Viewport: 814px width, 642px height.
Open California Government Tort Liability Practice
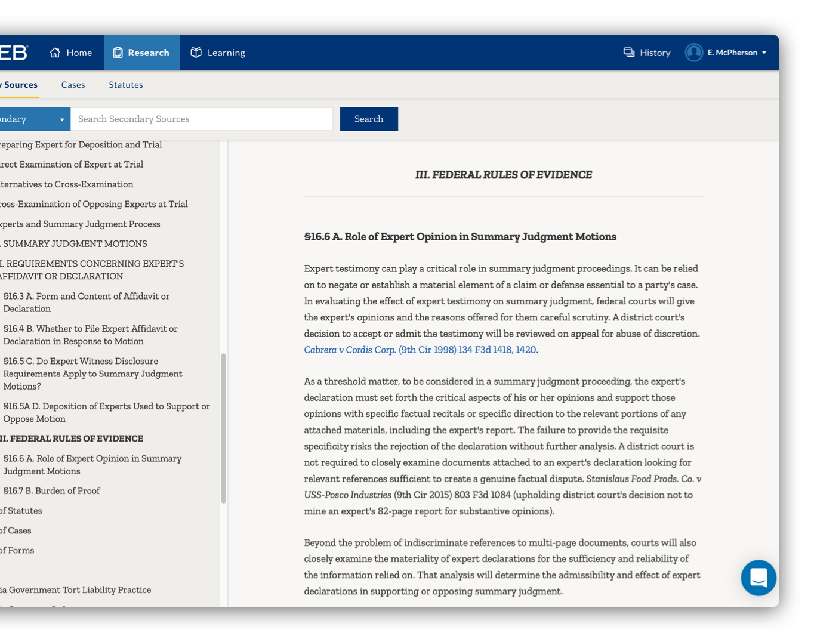[x=75, y=590]
